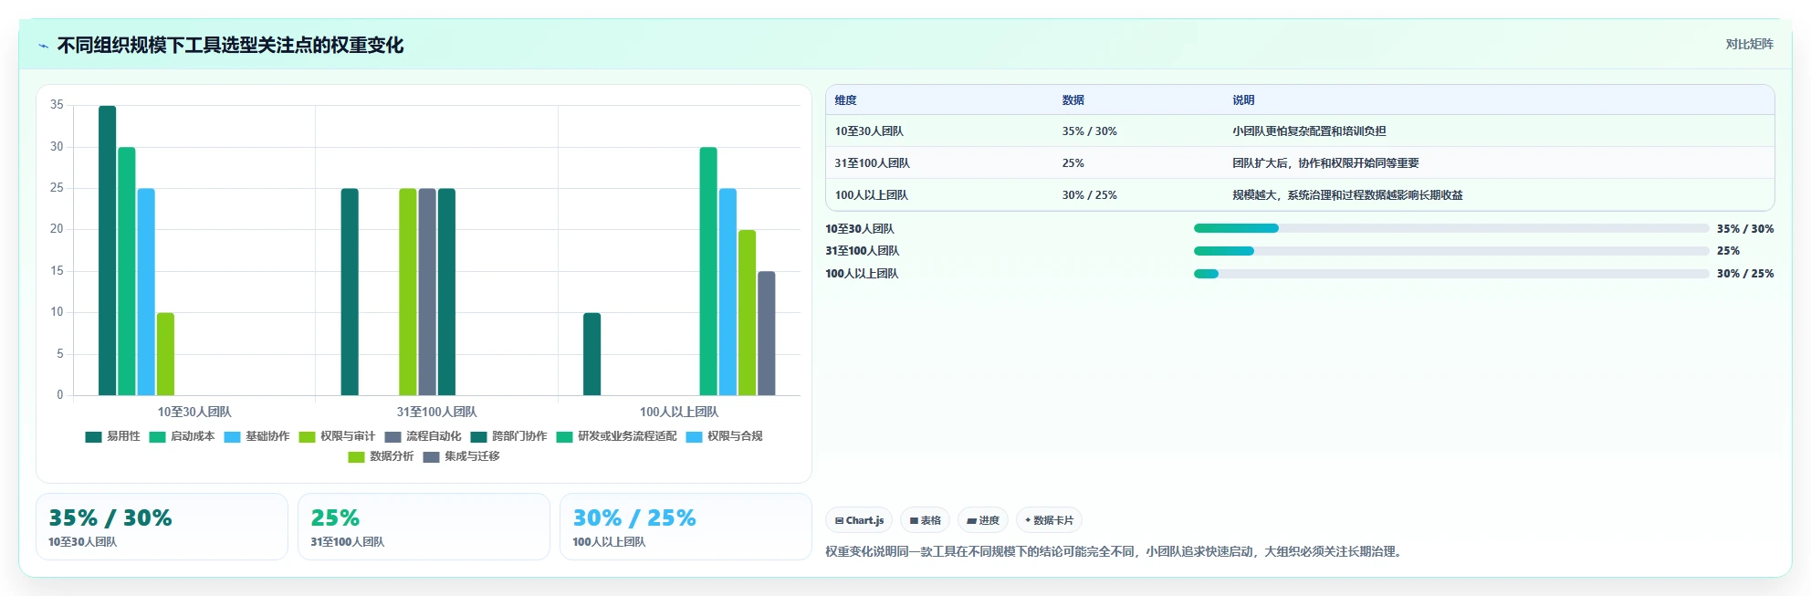The image size is (1811, 596).
Task: Click the 31至100人团队 label in the progress list
Action: point(863,251)
